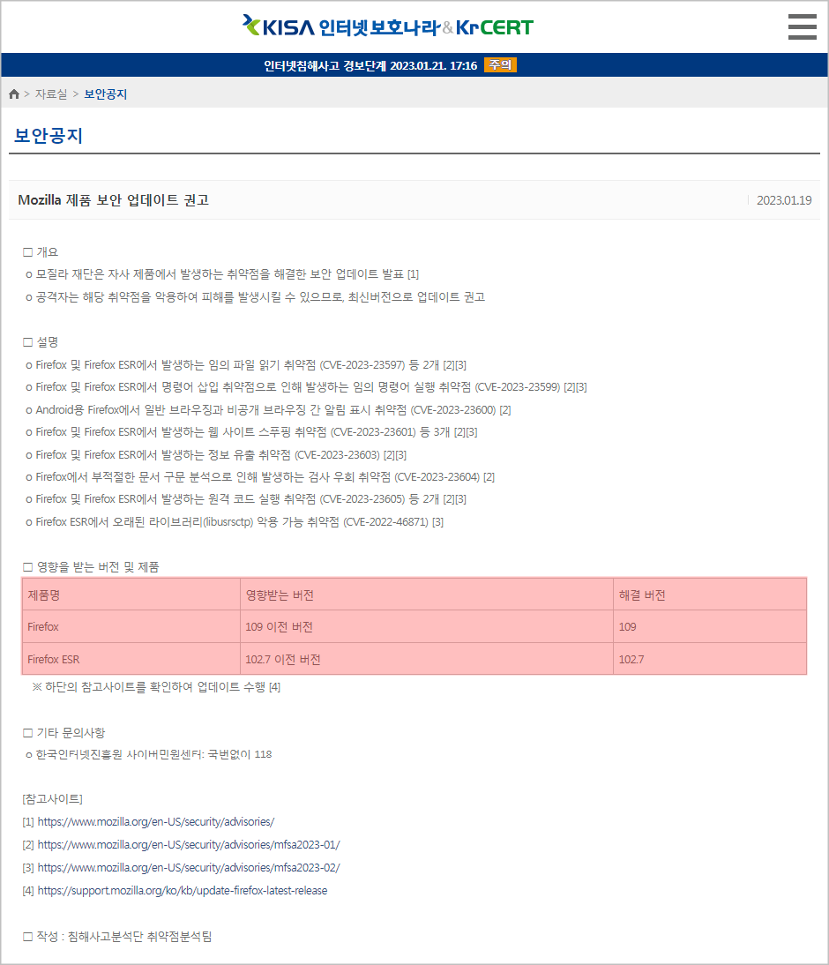The image size is (829, 965).
Task: Click the 작성 침해사고분석단 취약점분석팀 line
Action: [117, 936]
